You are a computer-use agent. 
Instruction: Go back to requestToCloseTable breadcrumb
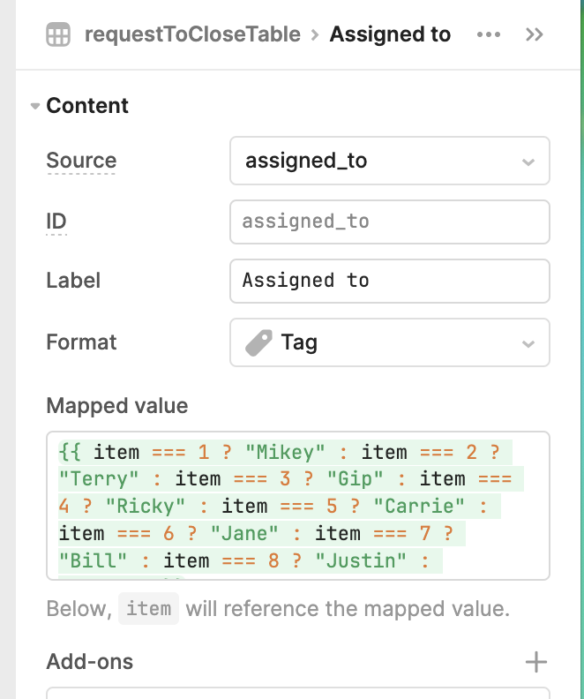point(192,34)
